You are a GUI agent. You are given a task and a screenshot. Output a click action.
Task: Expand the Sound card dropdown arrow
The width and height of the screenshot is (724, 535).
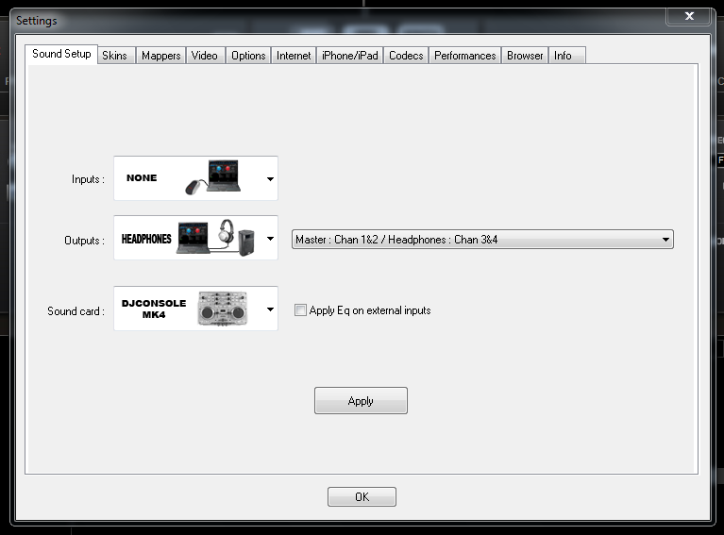pos(270,309)
